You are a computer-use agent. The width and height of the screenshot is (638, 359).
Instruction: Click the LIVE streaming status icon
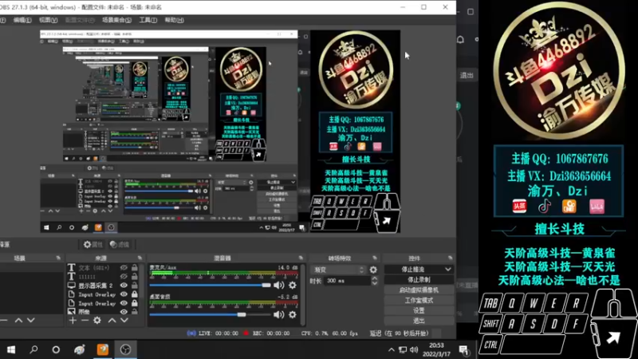pos(191,333)
